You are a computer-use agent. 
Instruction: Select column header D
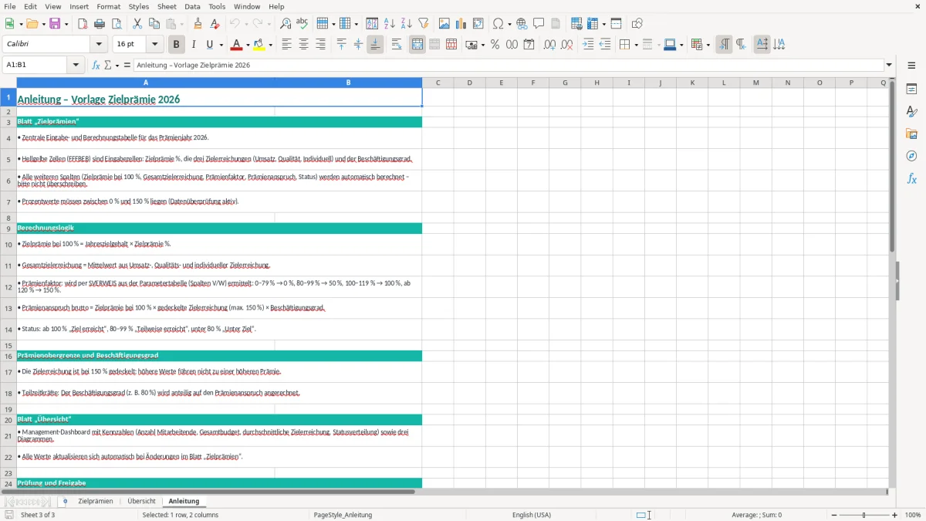[469, 83]
